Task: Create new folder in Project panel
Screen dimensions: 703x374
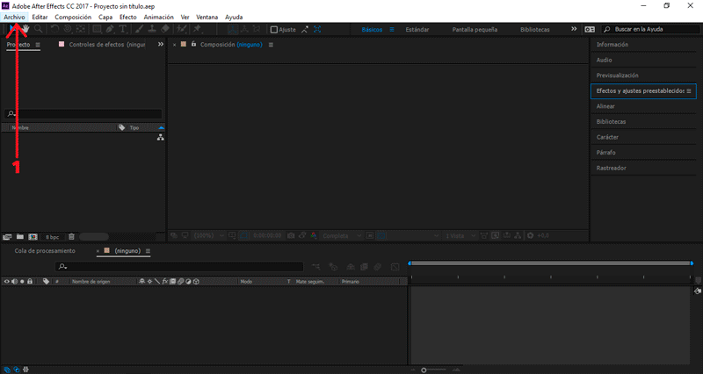Action: pos(19,236)
